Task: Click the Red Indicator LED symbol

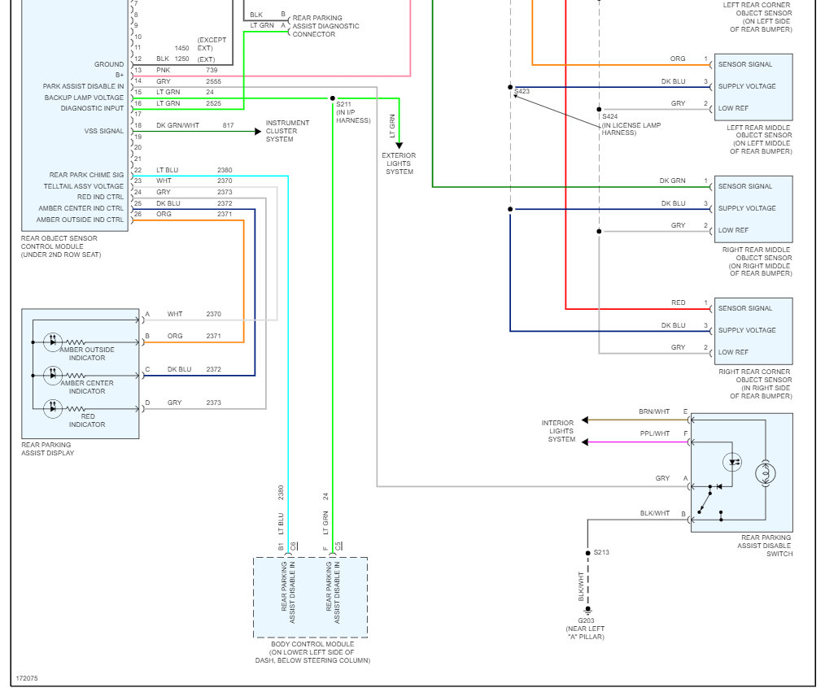Action: [x=53, y=408]
